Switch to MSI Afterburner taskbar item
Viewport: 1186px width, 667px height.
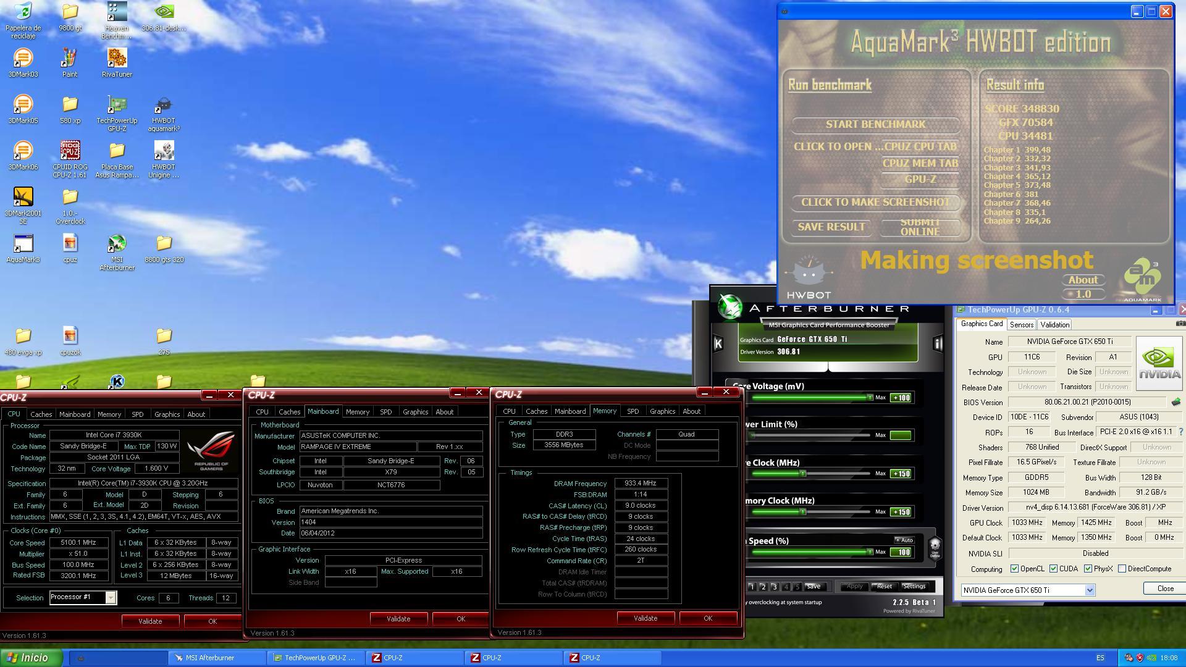[217, 658]
